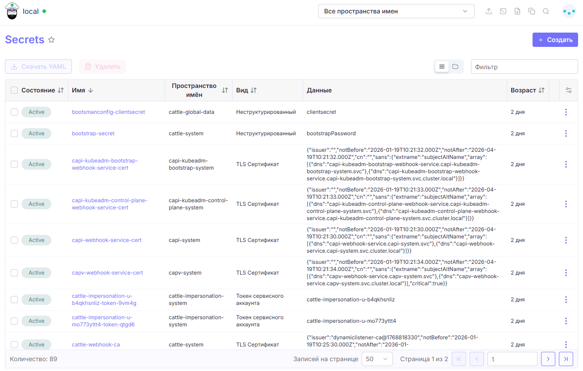Jump to the last page of secrets
Screen dimensions: 583x371
coord(566,359)
